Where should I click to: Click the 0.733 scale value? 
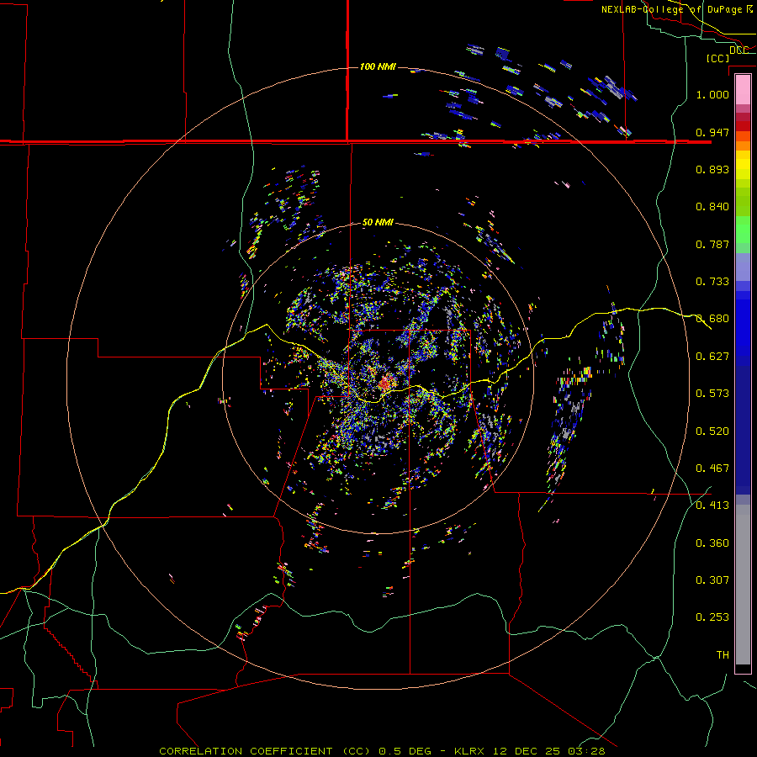coord(712,282)
